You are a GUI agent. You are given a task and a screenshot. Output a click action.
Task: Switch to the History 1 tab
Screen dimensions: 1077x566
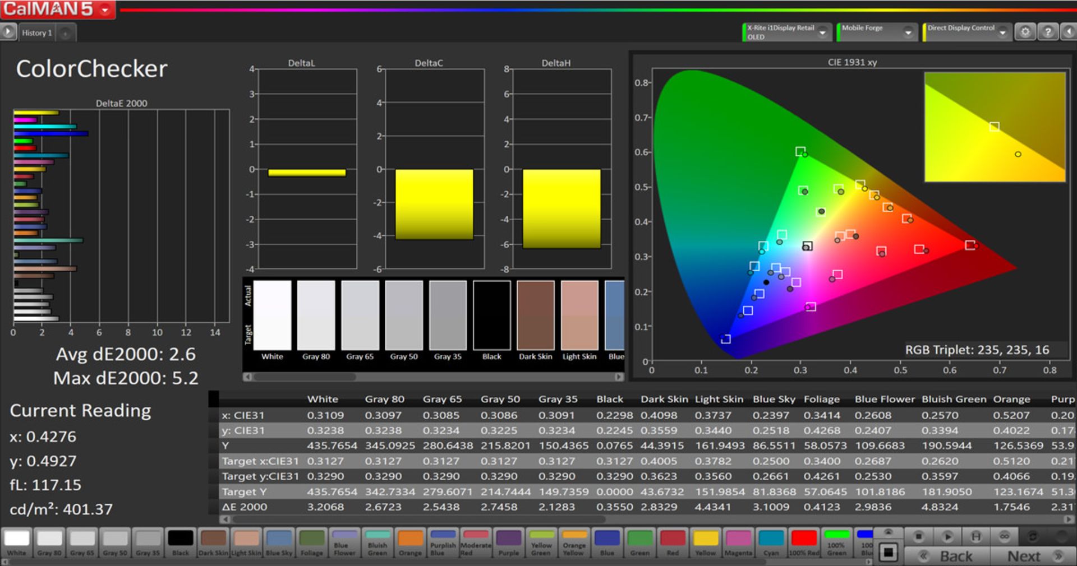pos(37,33)
